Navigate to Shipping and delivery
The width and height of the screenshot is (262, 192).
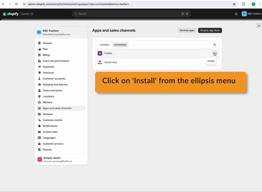55,84
